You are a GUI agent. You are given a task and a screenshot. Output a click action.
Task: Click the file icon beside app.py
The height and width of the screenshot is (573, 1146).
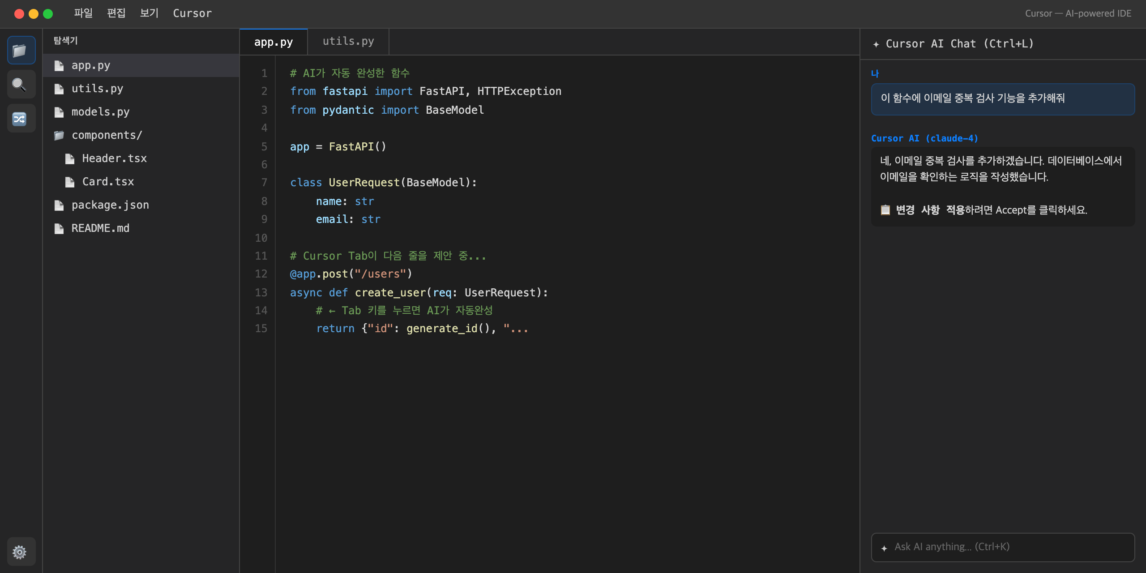[x=59, y=66]
